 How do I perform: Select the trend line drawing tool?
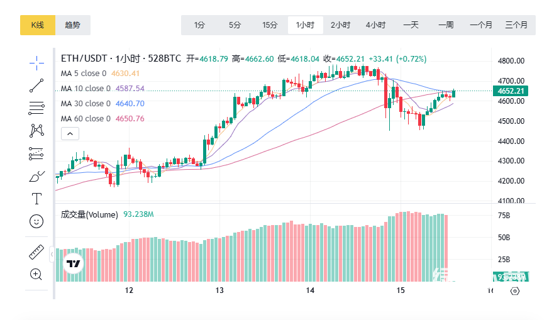36,86
